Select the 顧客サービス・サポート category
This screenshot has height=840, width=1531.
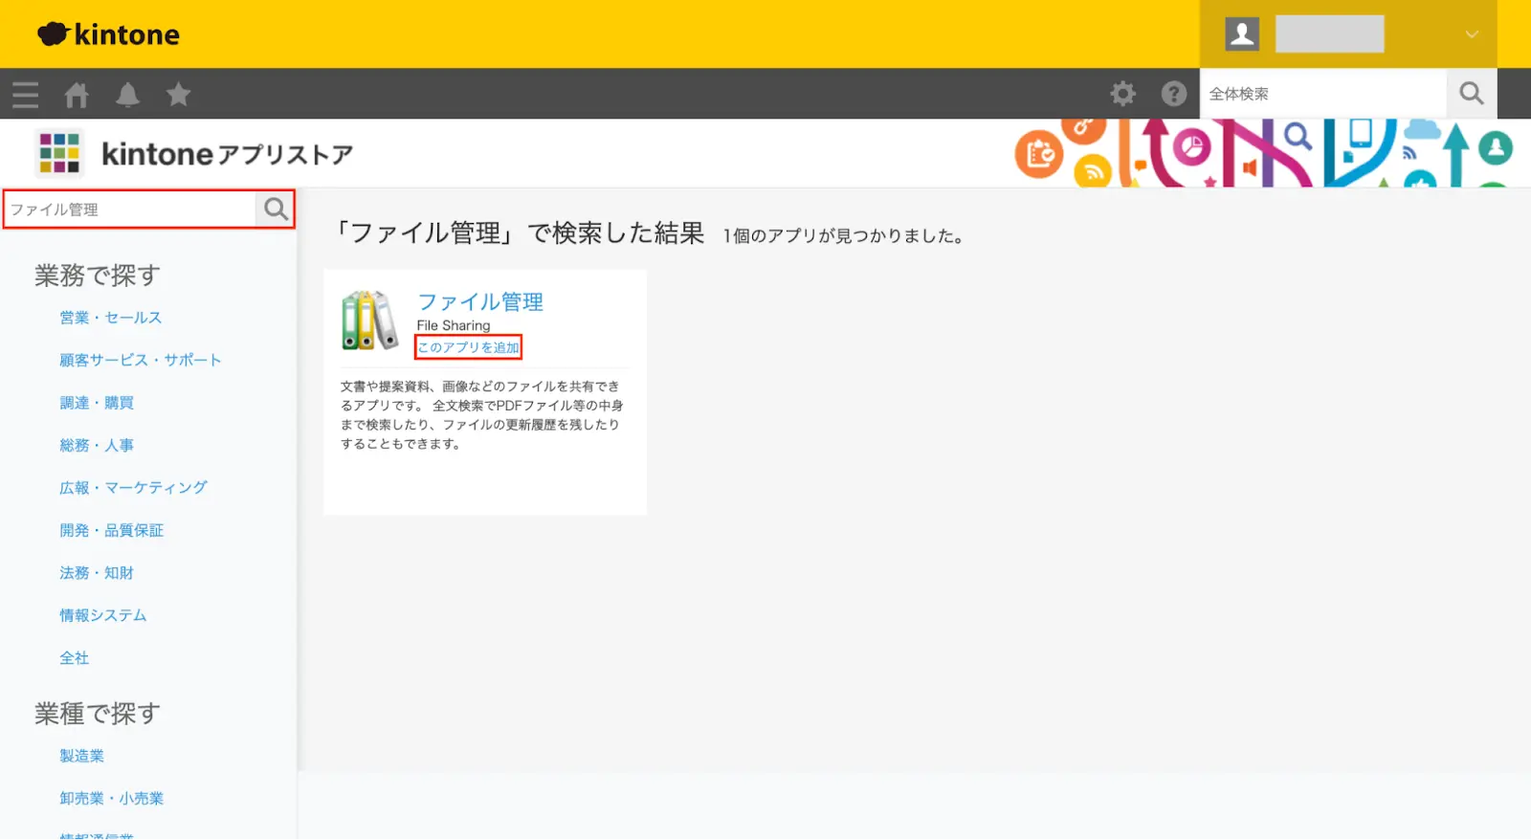pyautogui.click(x=141, y=360)
